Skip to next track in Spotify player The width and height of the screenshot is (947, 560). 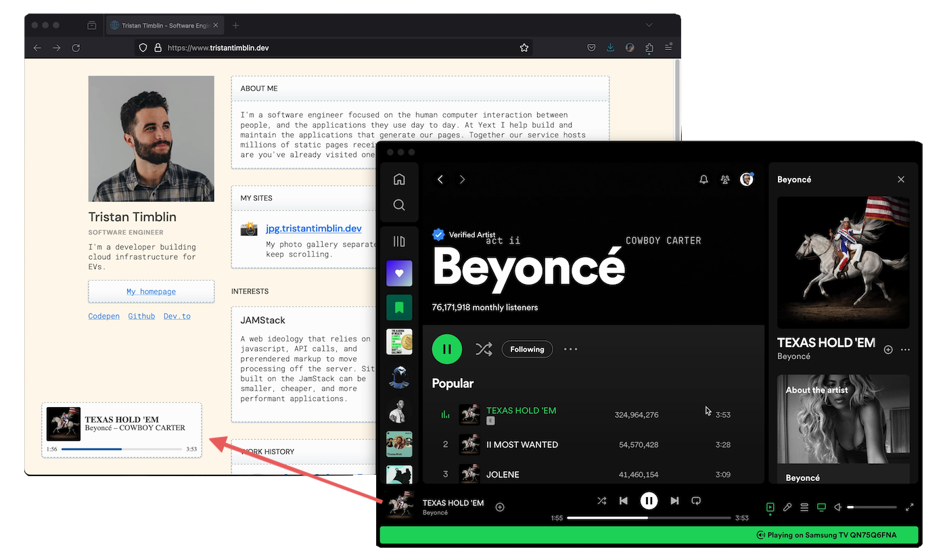pyautogui.click(x=674, y=500)
